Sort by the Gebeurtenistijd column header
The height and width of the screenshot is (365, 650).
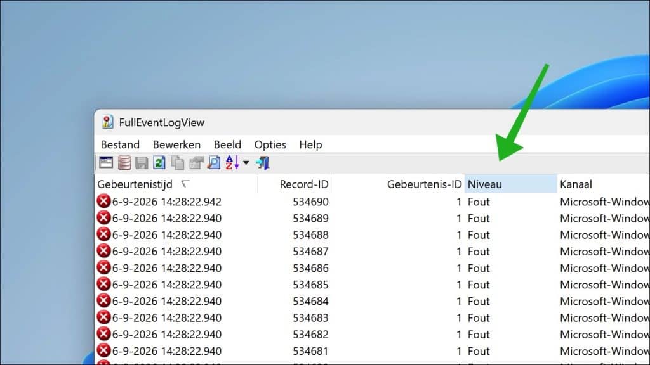click(x=176, y=184)
